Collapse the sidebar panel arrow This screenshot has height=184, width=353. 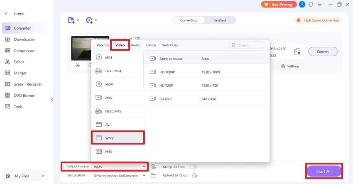click(x=52, y=99)
